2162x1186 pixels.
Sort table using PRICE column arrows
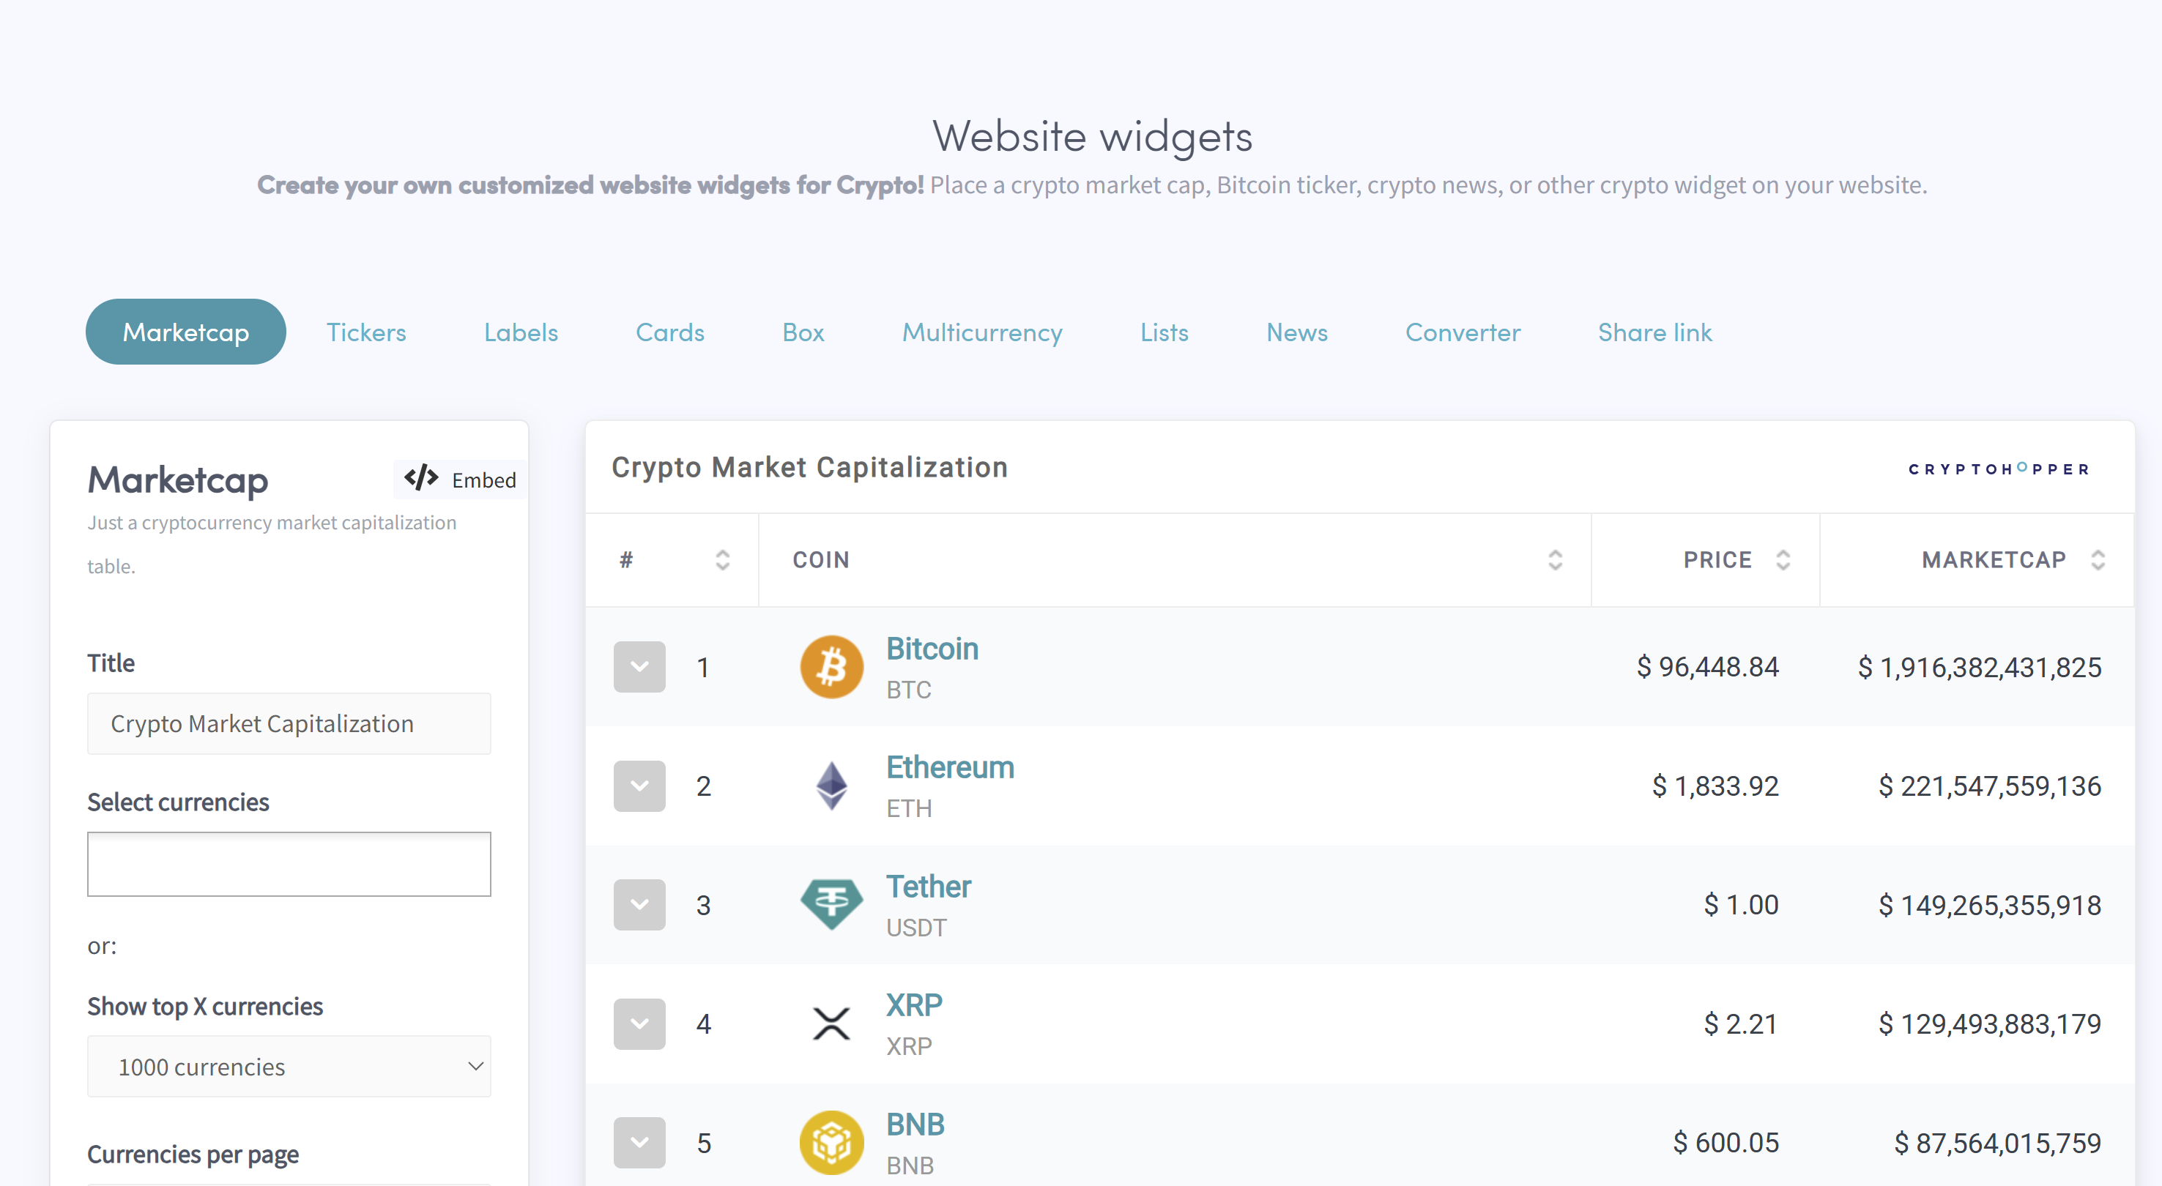click(1783, 559)
